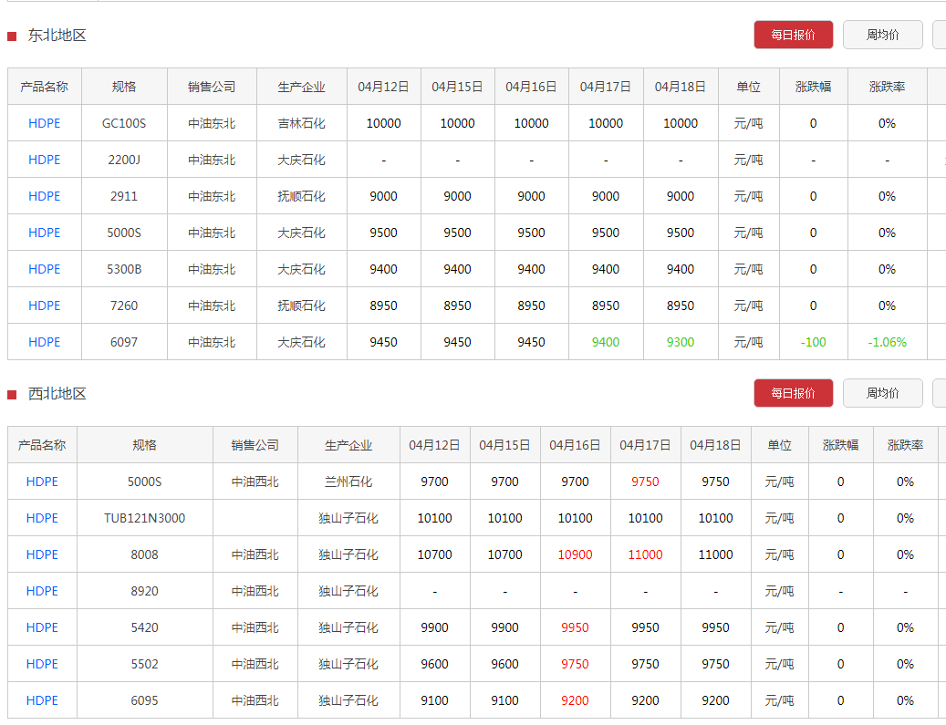Open HDPE link in 5420 row
This screenshot has width=946, height=725.
click(42, 628)
